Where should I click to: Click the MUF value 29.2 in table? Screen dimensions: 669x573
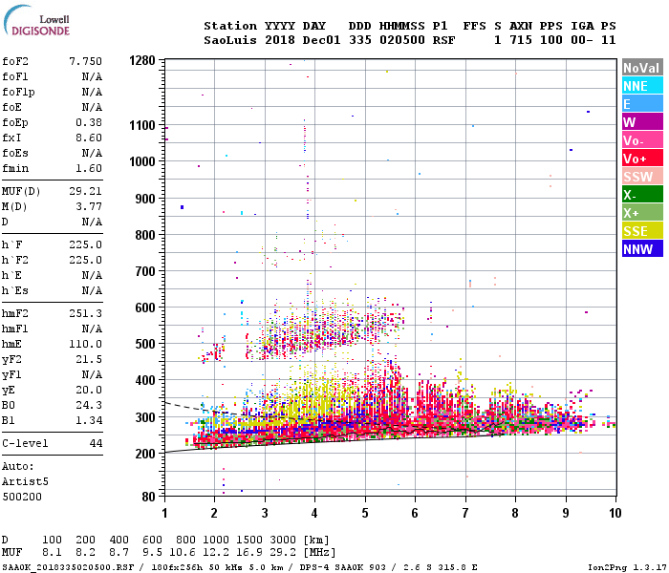283,553
